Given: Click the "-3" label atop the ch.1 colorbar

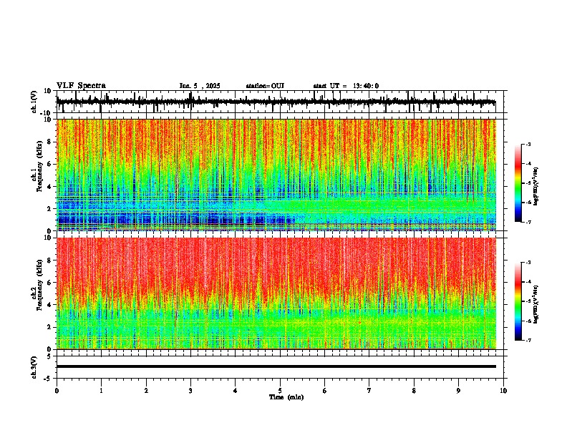Looking at the screenshot, I should 528,144.
